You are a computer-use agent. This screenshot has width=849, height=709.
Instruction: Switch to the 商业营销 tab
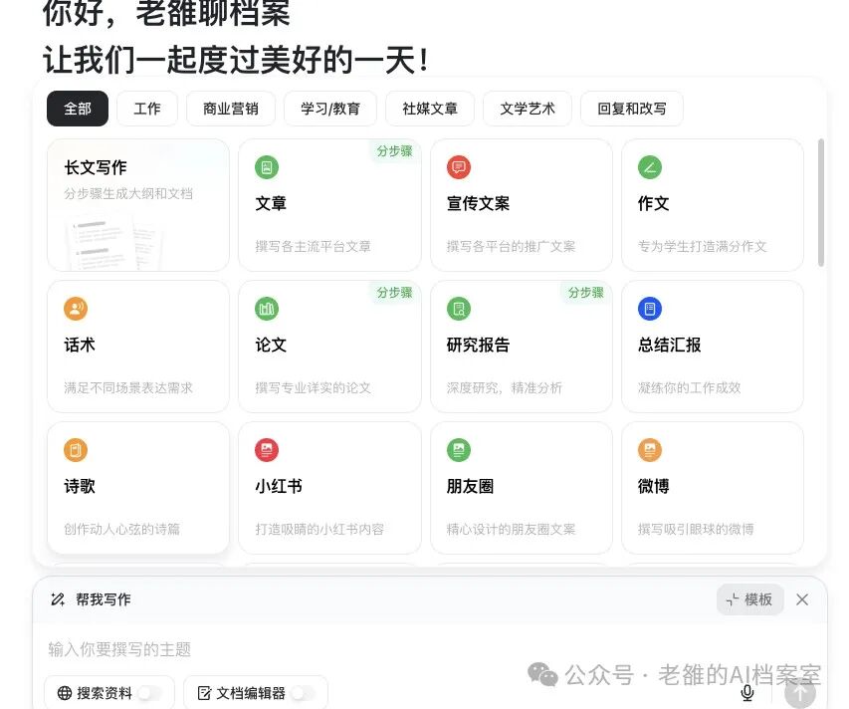(x=231, y=109)
